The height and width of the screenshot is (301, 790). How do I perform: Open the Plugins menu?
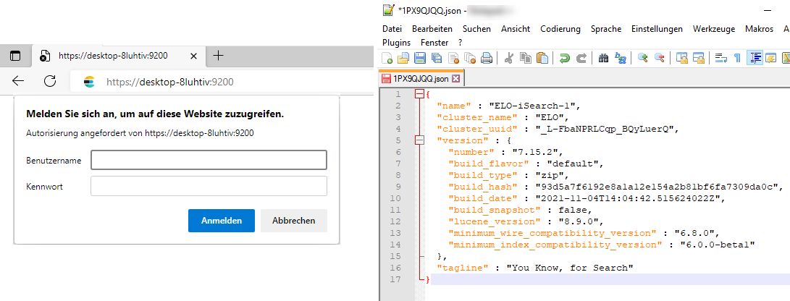[x=397, y=43]
